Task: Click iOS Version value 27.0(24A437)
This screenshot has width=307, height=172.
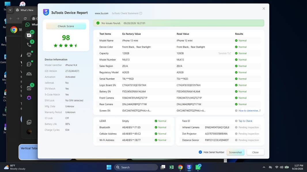Action: [x=72, y=71]
